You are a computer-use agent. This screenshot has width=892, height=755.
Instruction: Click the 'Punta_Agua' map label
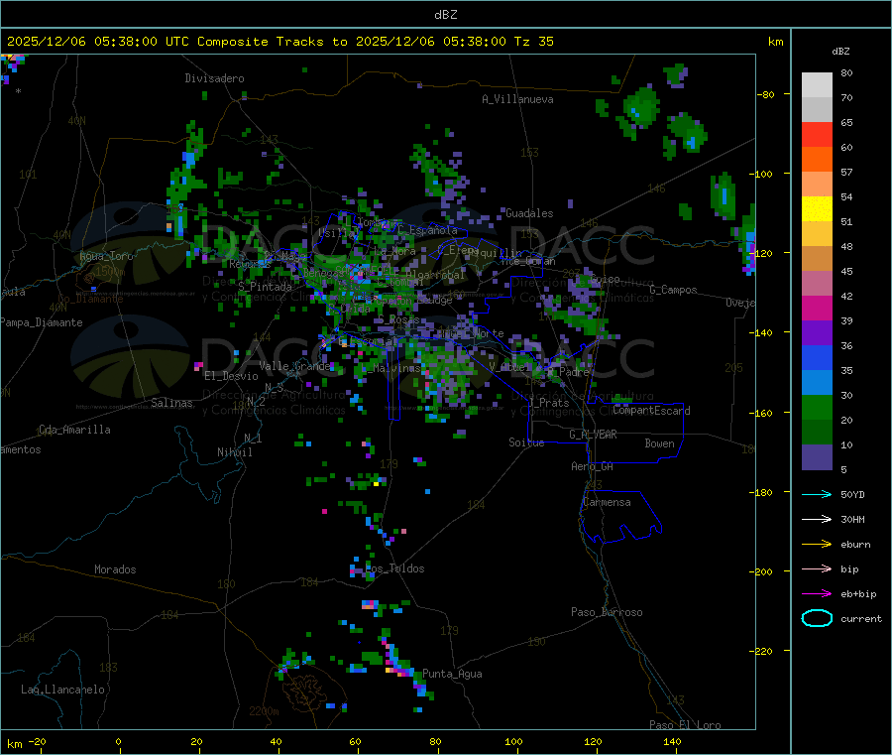tap(452, 674)
